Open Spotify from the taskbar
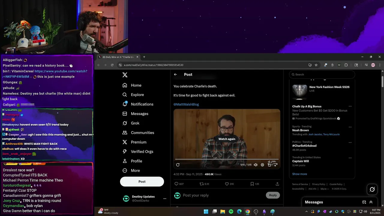This screenshot has width=384, height=216. [231, 211]
